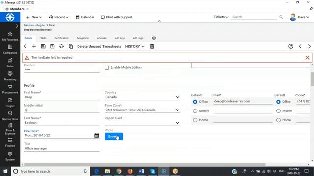The height and width of the screenshot is (176, 314).
Task: Select Office as default email
Action: (195, 102)
